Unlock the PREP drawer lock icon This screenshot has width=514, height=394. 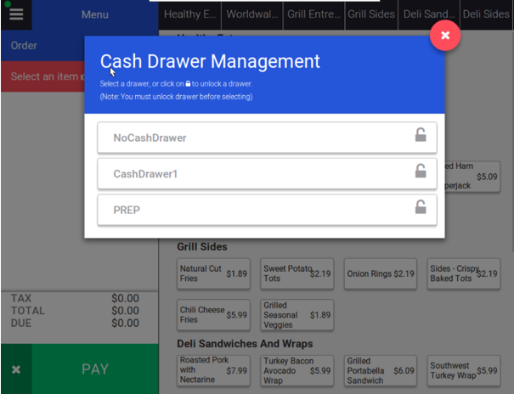click(x=421, y=207)
